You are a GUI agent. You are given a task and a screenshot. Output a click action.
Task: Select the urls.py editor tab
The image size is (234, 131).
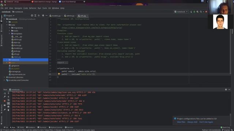coord(83,16)
